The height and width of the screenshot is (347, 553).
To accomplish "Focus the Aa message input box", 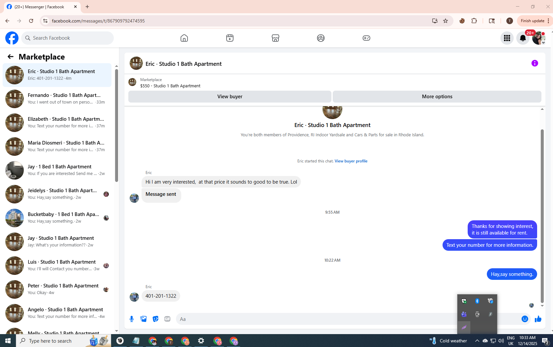I will tap(347, 319).
